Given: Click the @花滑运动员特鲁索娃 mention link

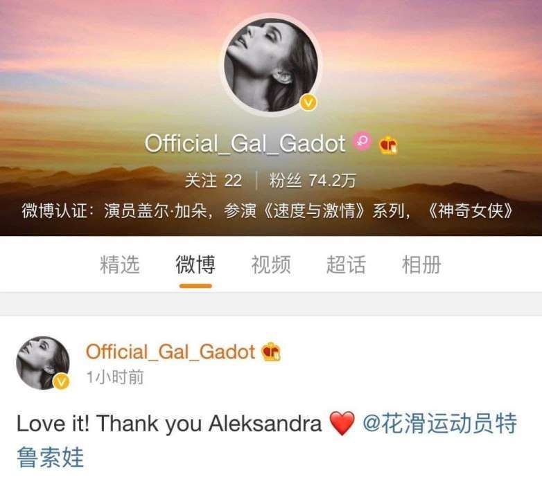Looking at the screenshot, I should click(x=267, y=440).
